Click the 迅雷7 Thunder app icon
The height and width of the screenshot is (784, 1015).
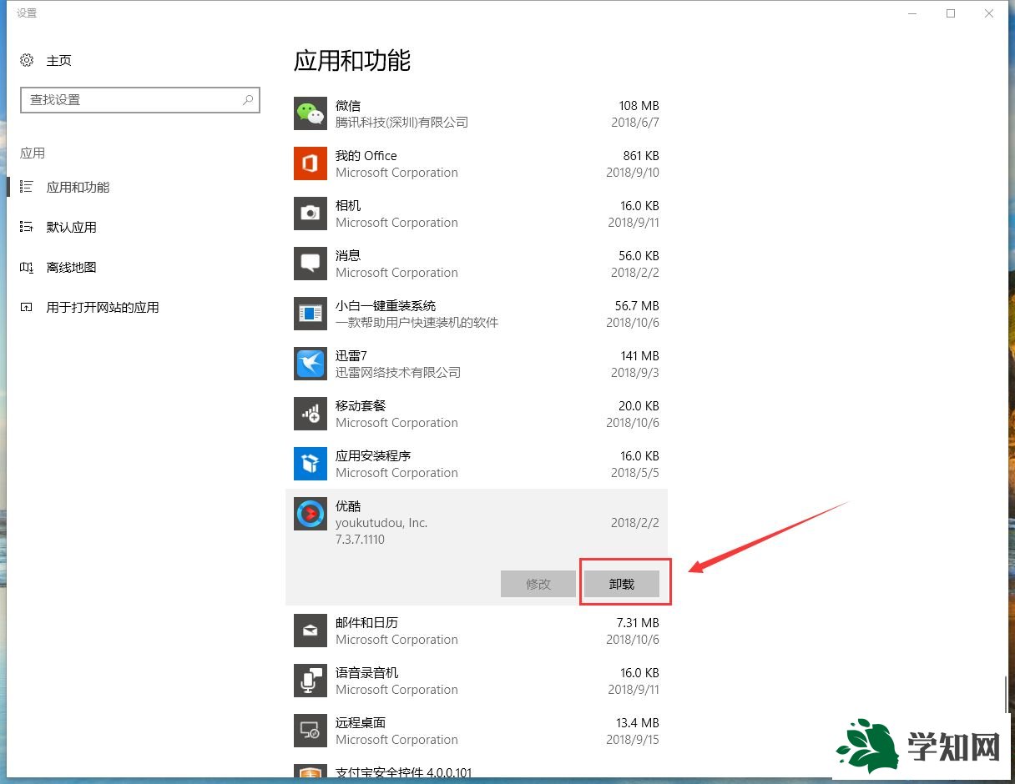point(310,364)
